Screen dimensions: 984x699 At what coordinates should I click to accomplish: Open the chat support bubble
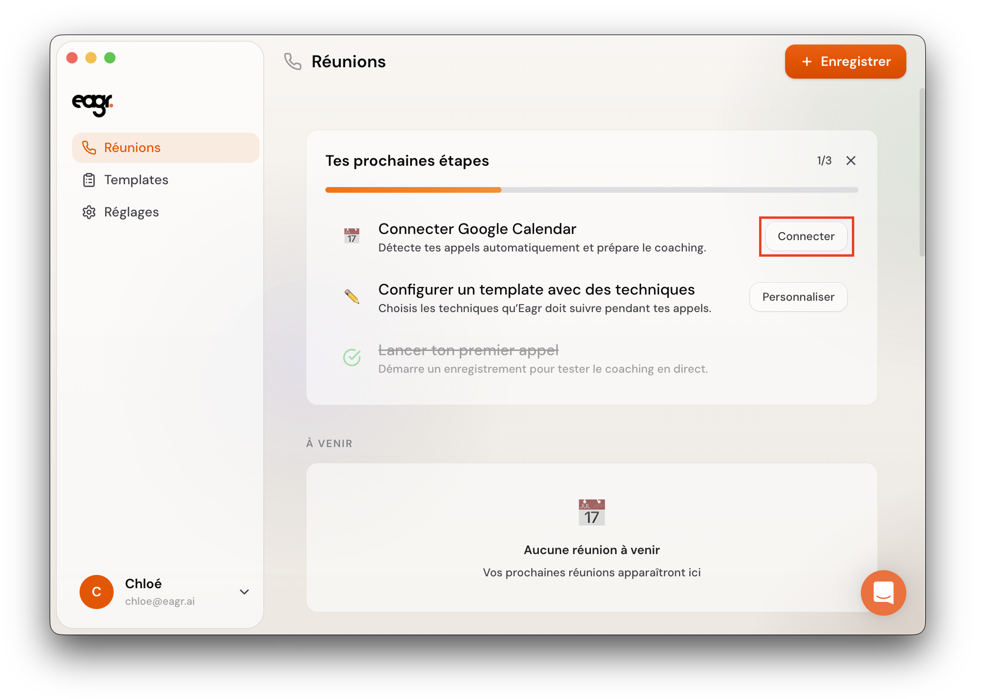tap(883, 592)
